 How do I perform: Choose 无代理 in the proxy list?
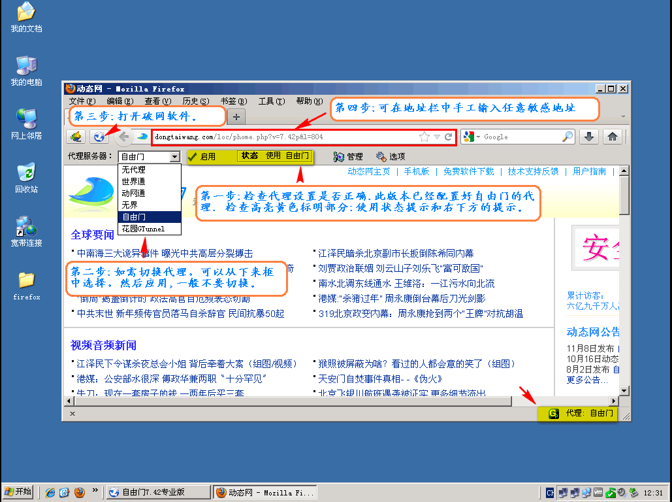pyautogui.click(x=150, y=169)
